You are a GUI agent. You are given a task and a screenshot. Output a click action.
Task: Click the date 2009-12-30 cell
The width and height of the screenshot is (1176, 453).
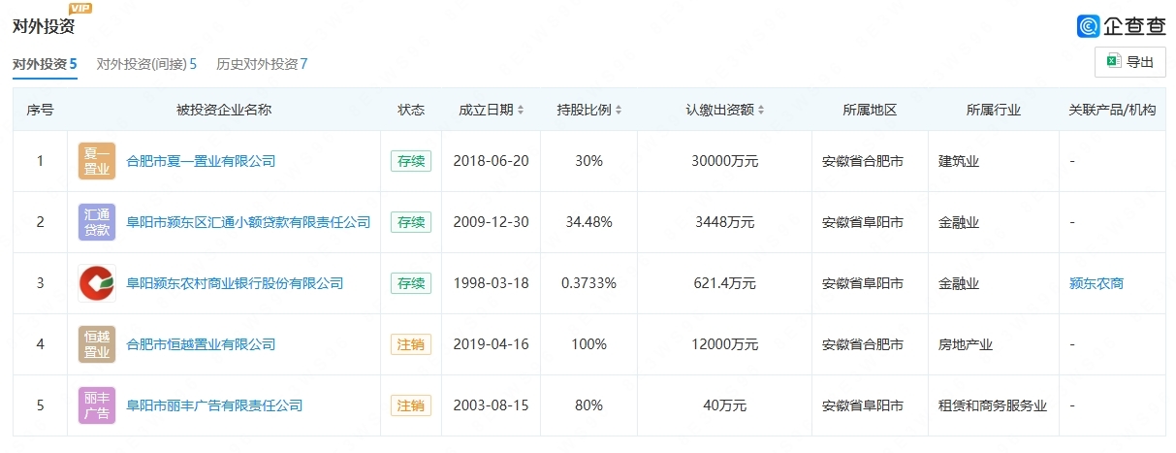point(492,222)
